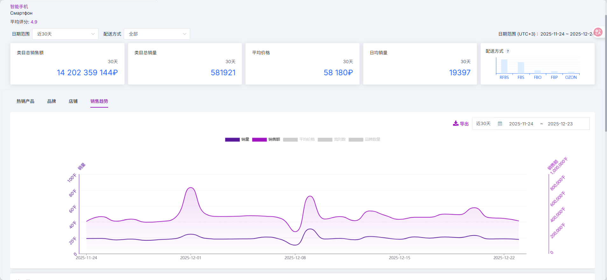Enable the 平均价格 legend series
The image size is (607, 280).
point(298,139)
